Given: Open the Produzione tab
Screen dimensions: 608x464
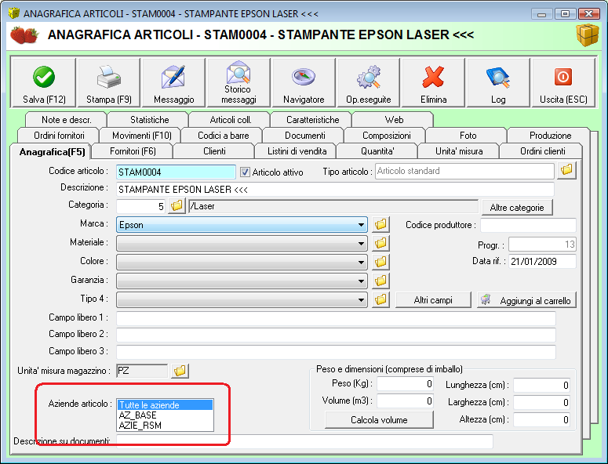Looking at the screenshot, I should 550,136.
